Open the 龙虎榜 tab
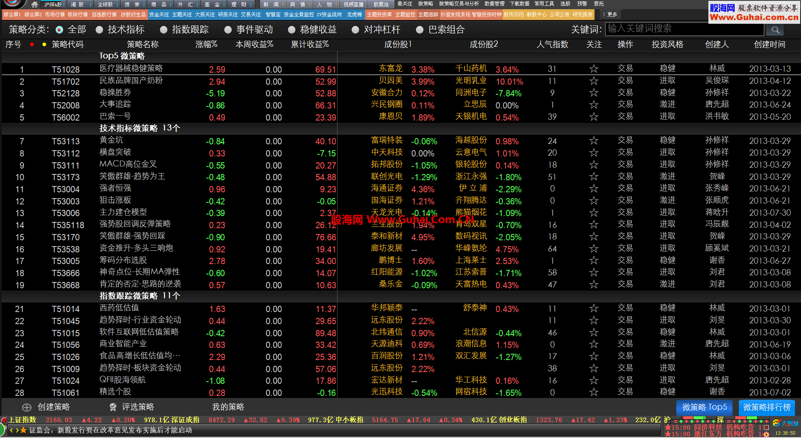The height and width of the screenshot is (438, 801). click(355, 15)
